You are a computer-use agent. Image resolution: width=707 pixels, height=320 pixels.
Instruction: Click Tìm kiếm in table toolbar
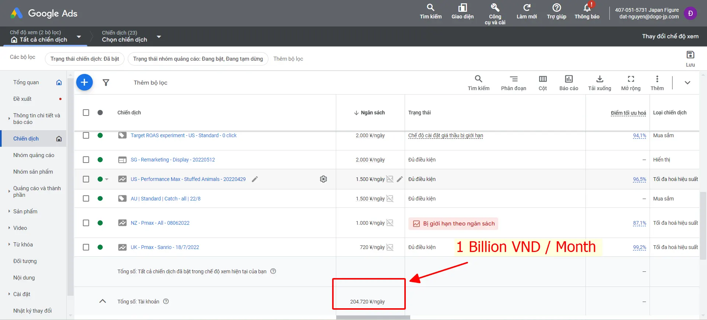478,83
